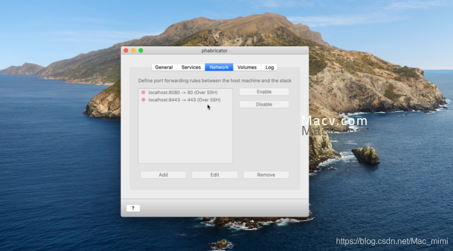Image resolution: width=453 pixels, height=251 pixels.
Task: Close the phabricator window
Action: coord(126,50)
